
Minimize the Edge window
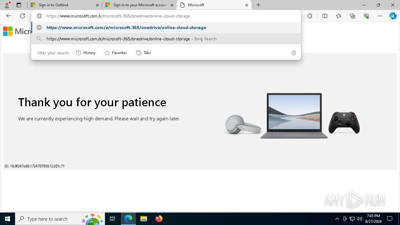point(364,5)
